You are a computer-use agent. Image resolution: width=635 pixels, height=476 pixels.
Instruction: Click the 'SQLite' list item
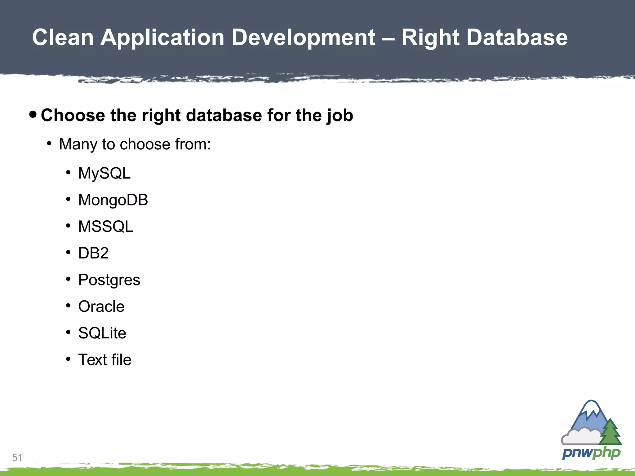(102, 333)
